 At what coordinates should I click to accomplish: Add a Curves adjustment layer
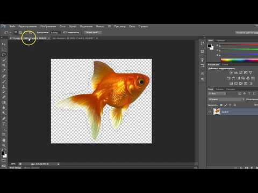click(241, 72)
